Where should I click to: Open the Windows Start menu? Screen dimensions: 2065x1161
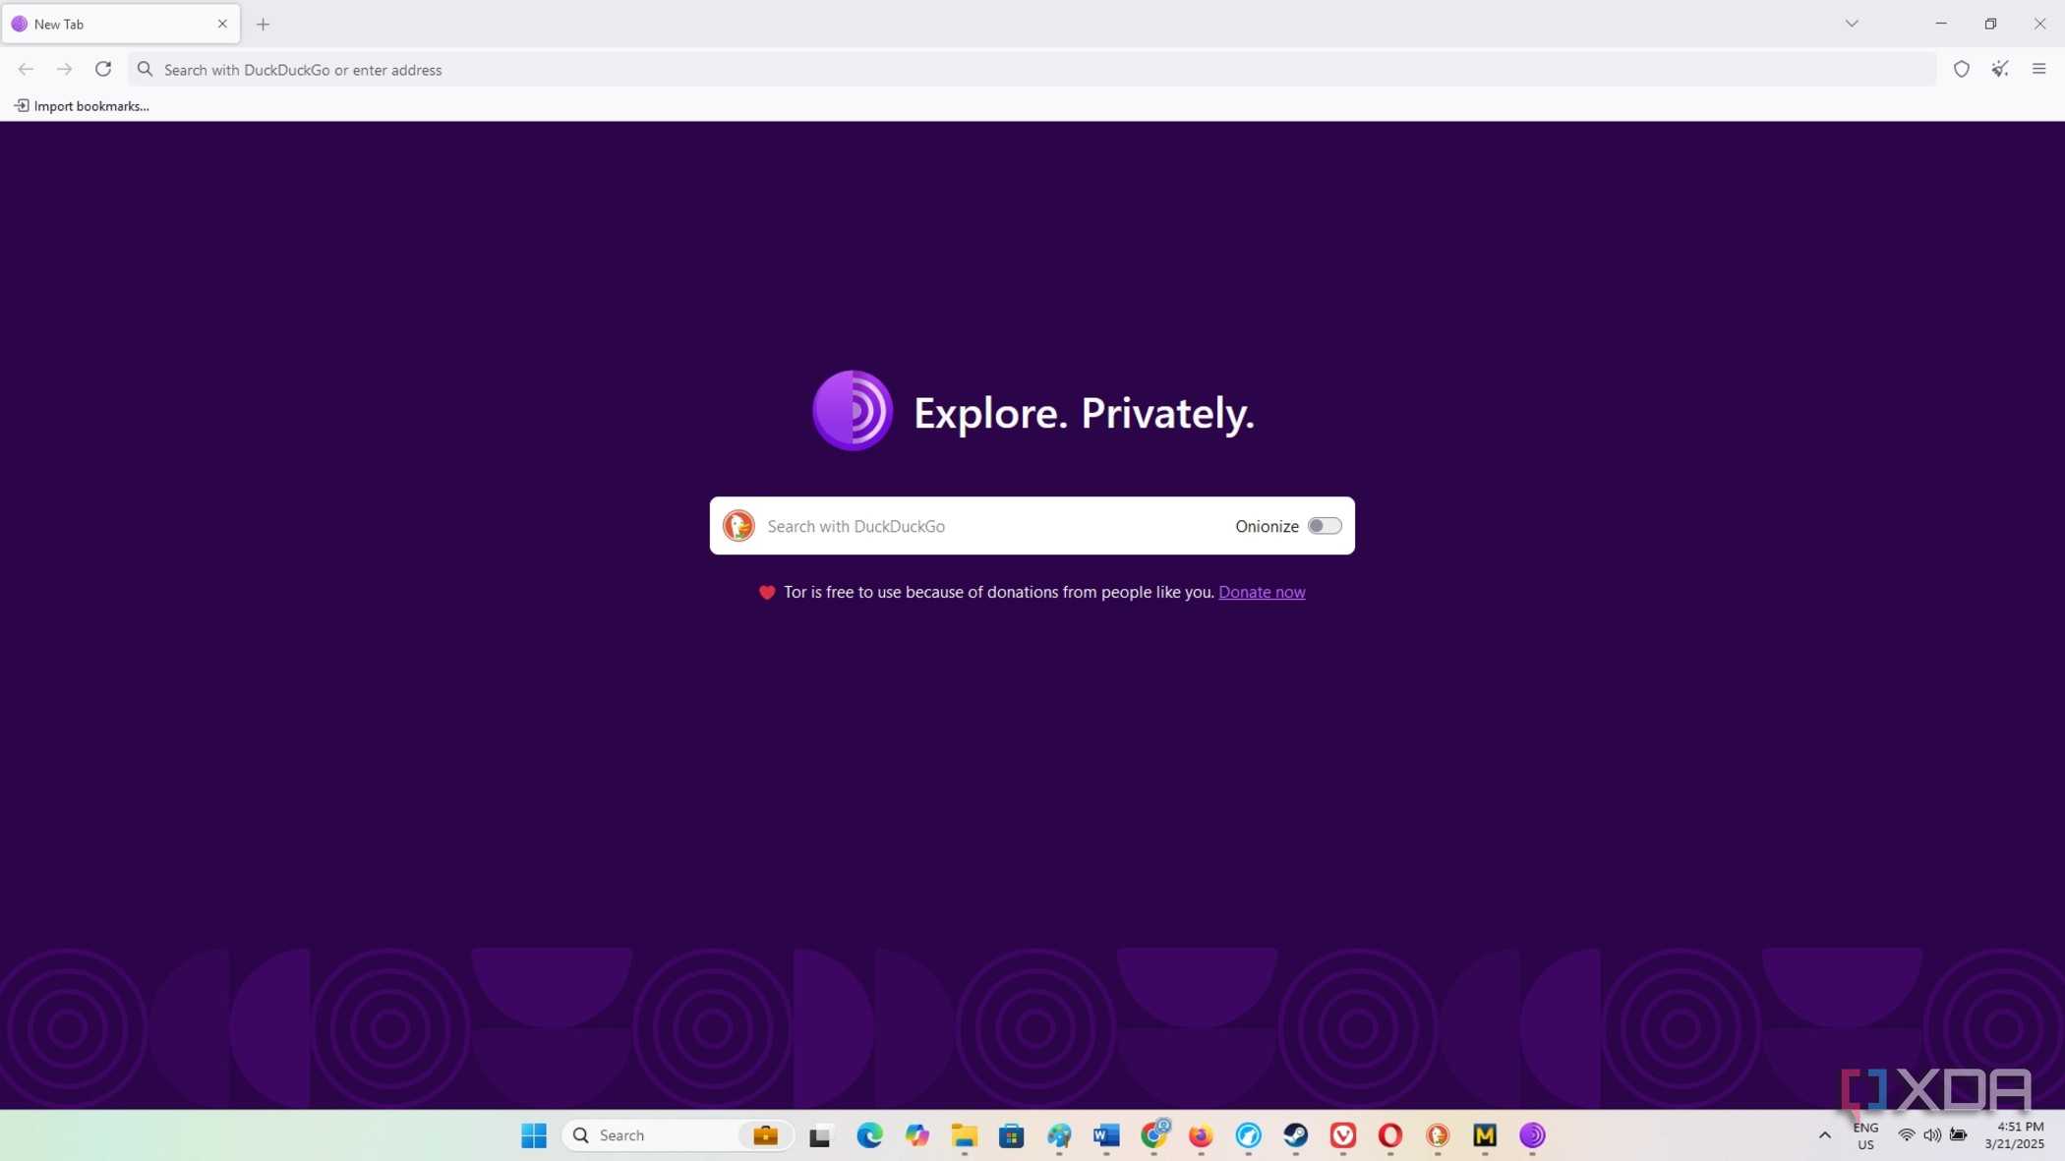click(534, 1135)
